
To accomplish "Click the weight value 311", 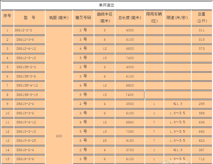I will 202,30.
